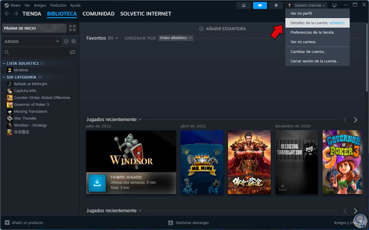Click the play-ready games filter icon
369x230 pixels.
74,41
